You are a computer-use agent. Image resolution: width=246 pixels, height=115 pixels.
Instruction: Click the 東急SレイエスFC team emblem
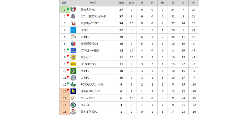[73, 23]
